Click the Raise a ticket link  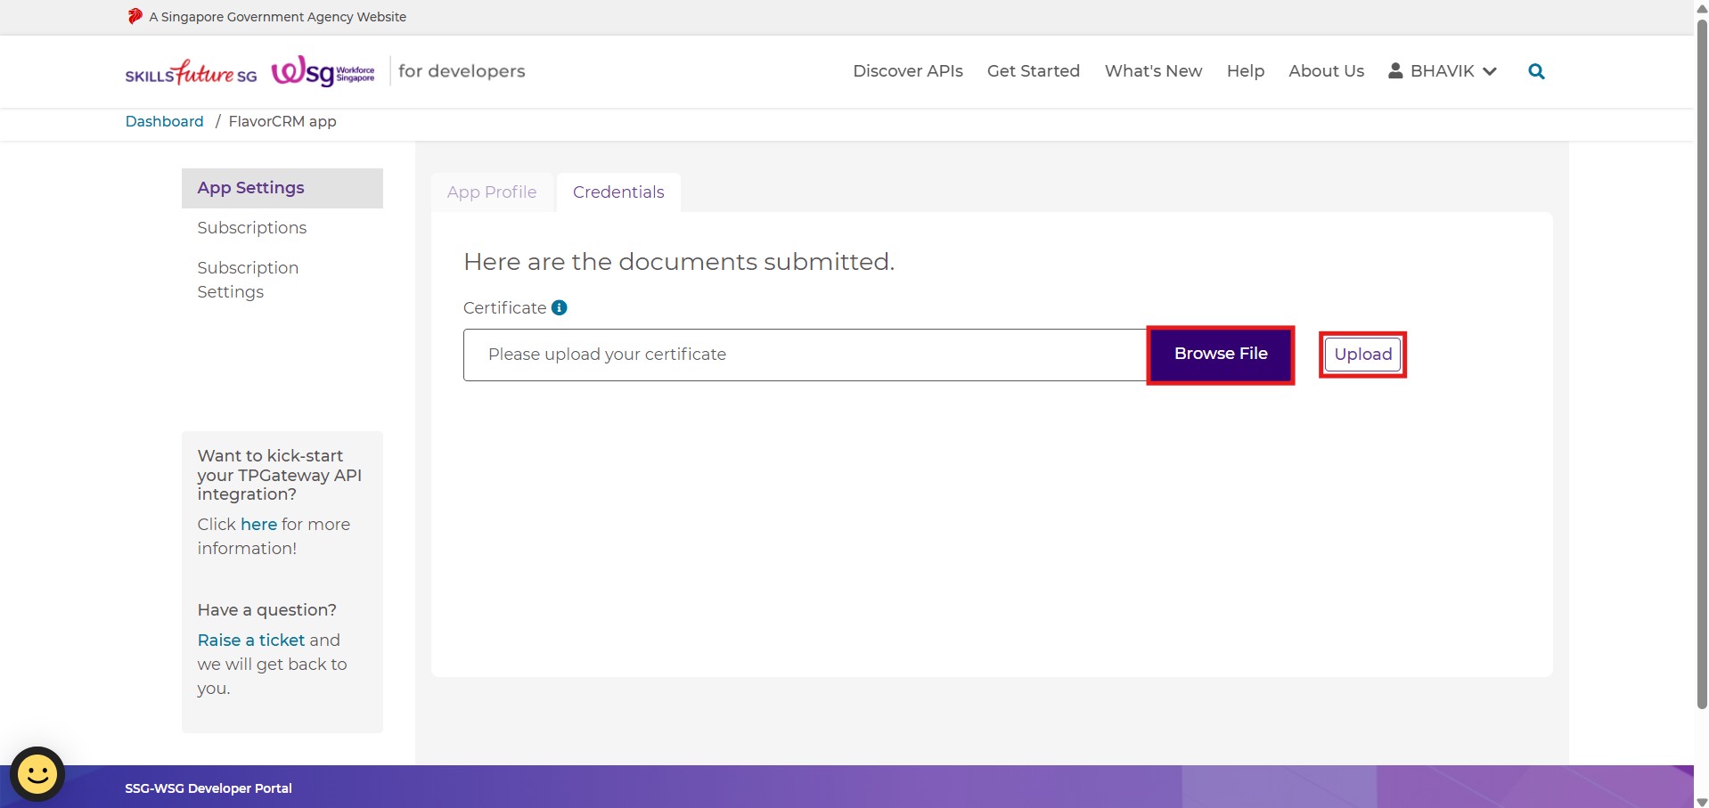(x=251, y=640)
